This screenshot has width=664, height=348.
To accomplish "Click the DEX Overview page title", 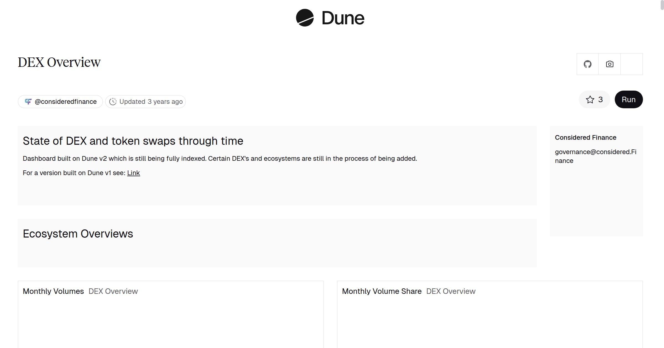I will 59,62.
